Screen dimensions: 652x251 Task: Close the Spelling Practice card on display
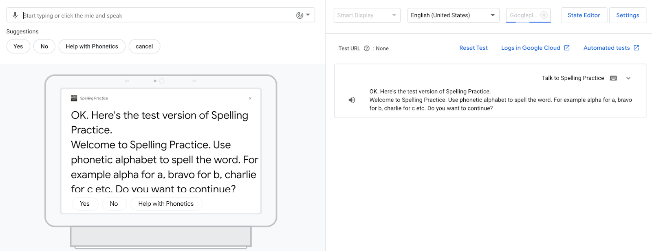click(x=250, y=98)
